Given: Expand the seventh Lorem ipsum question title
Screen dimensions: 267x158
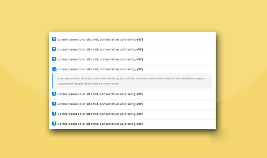Looking at the screenshot, I should click(100, 114).
